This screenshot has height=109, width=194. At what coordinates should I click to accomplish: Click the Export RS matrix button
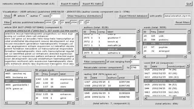(92, 4)
